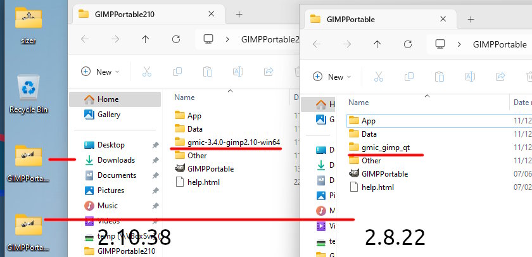532x257 pixels.
Task: Switch to the GIMPPortable210 tab
Action: 149,14
